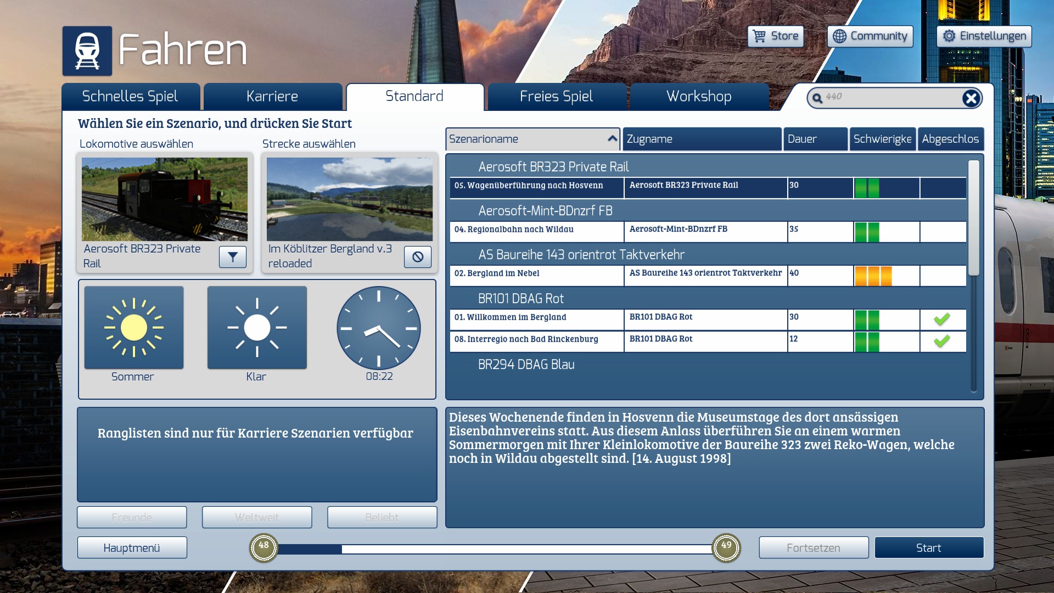Screen dimensions: 1054x593
Task: Click the train logo icon beside Fahren
Action: coord(87,51)
